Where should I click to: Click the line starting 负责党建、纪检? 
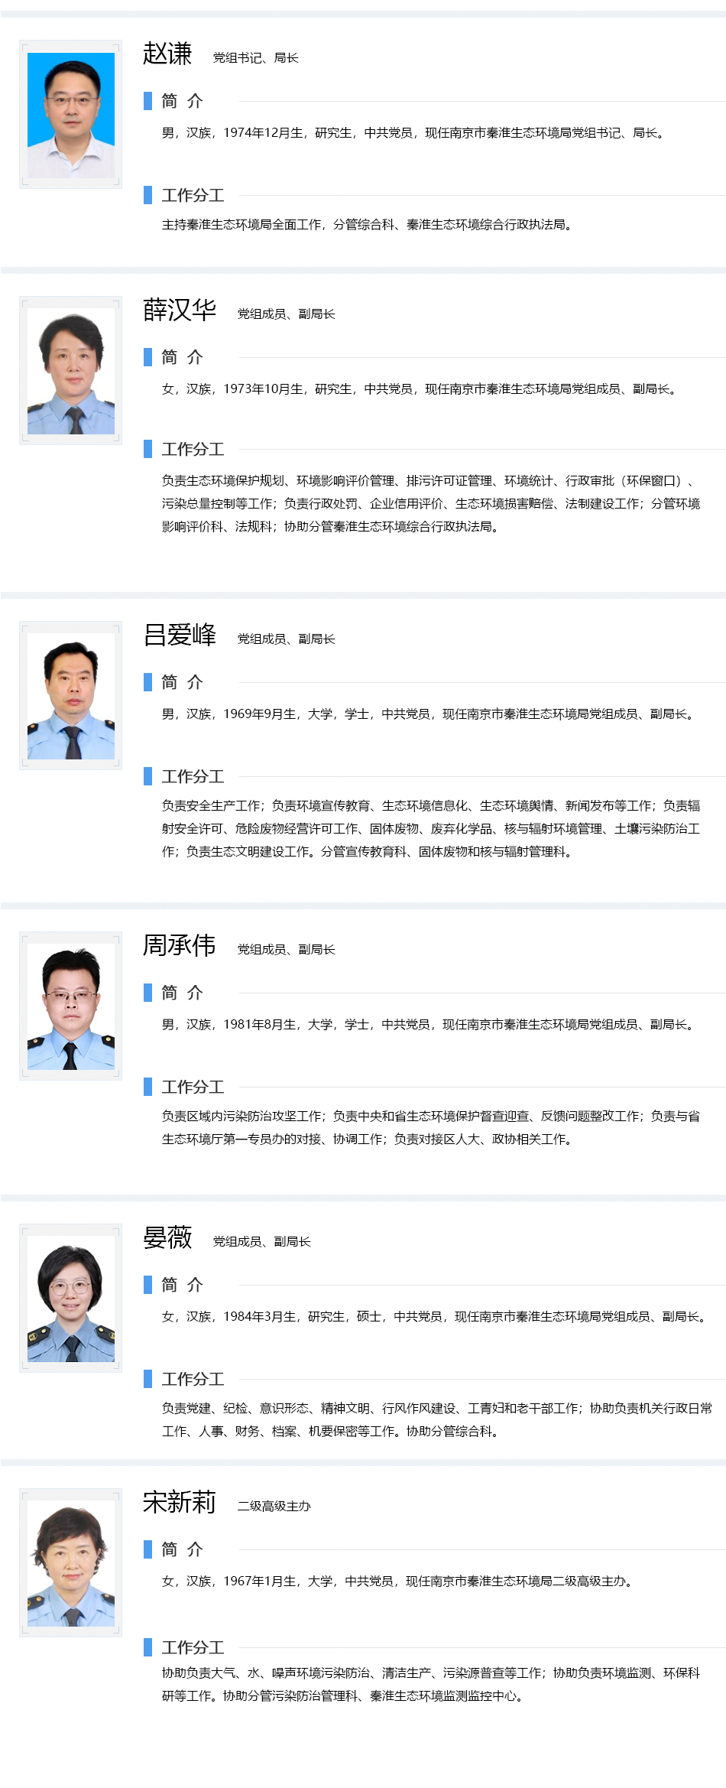point(437,1409)
